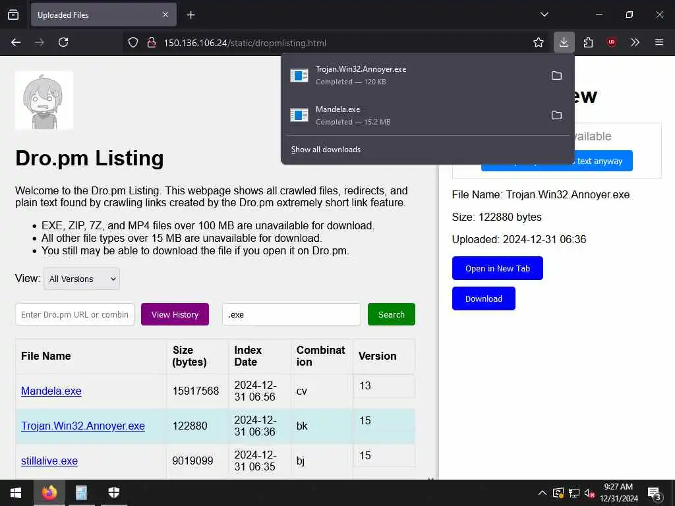Expand the All Versions view dropdown

coord(82,279)
